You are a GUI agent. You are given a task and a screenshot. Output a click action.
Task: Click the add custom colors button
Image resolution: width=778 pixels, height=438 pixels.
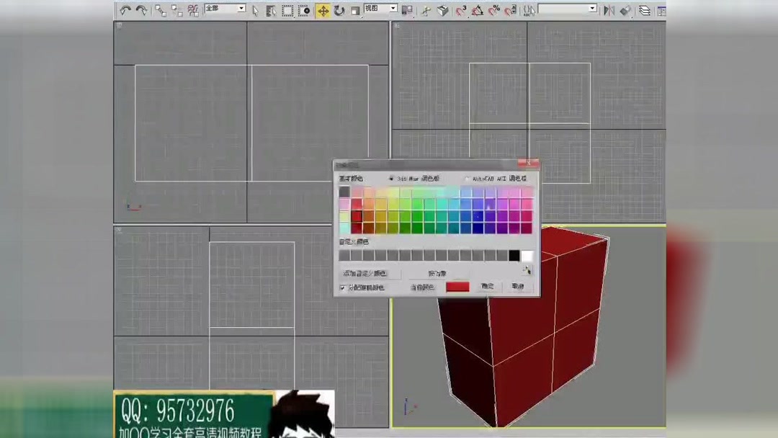(x=366, y=273)
